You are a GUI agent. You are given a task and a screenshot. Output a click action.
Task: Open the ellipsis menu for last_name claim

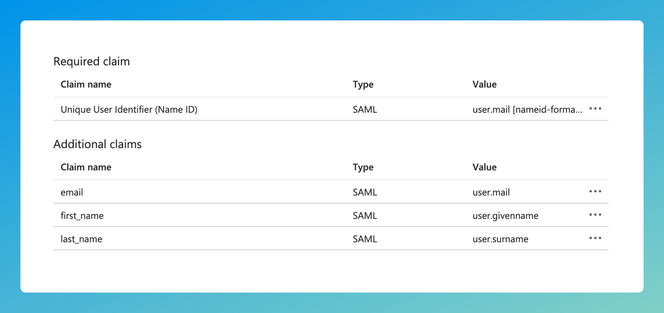coord(595,238)
